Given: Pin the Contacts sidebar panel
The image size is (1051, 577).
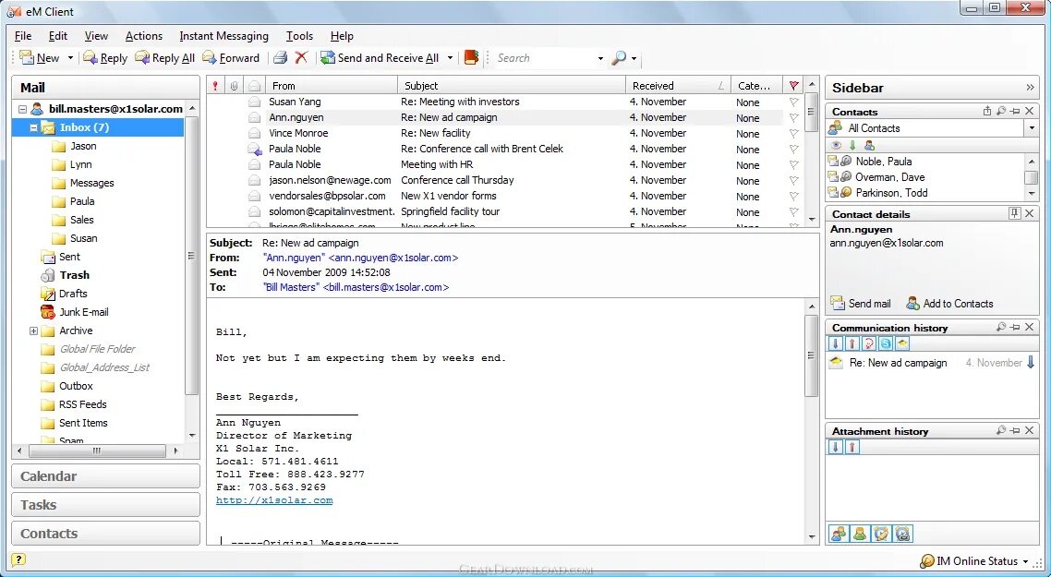Looking at the screenshot, I should 1015,111.
